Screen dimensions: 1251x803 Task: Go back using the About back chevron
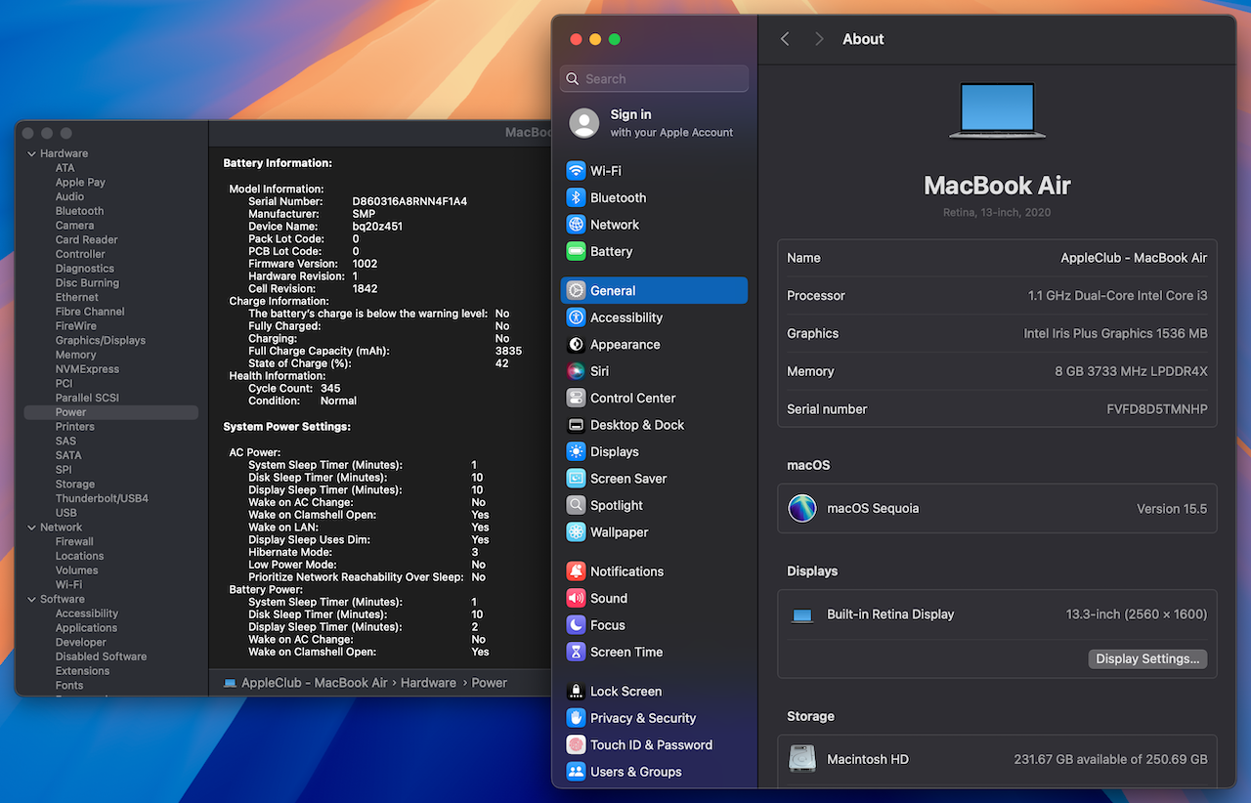coord(785,39)
